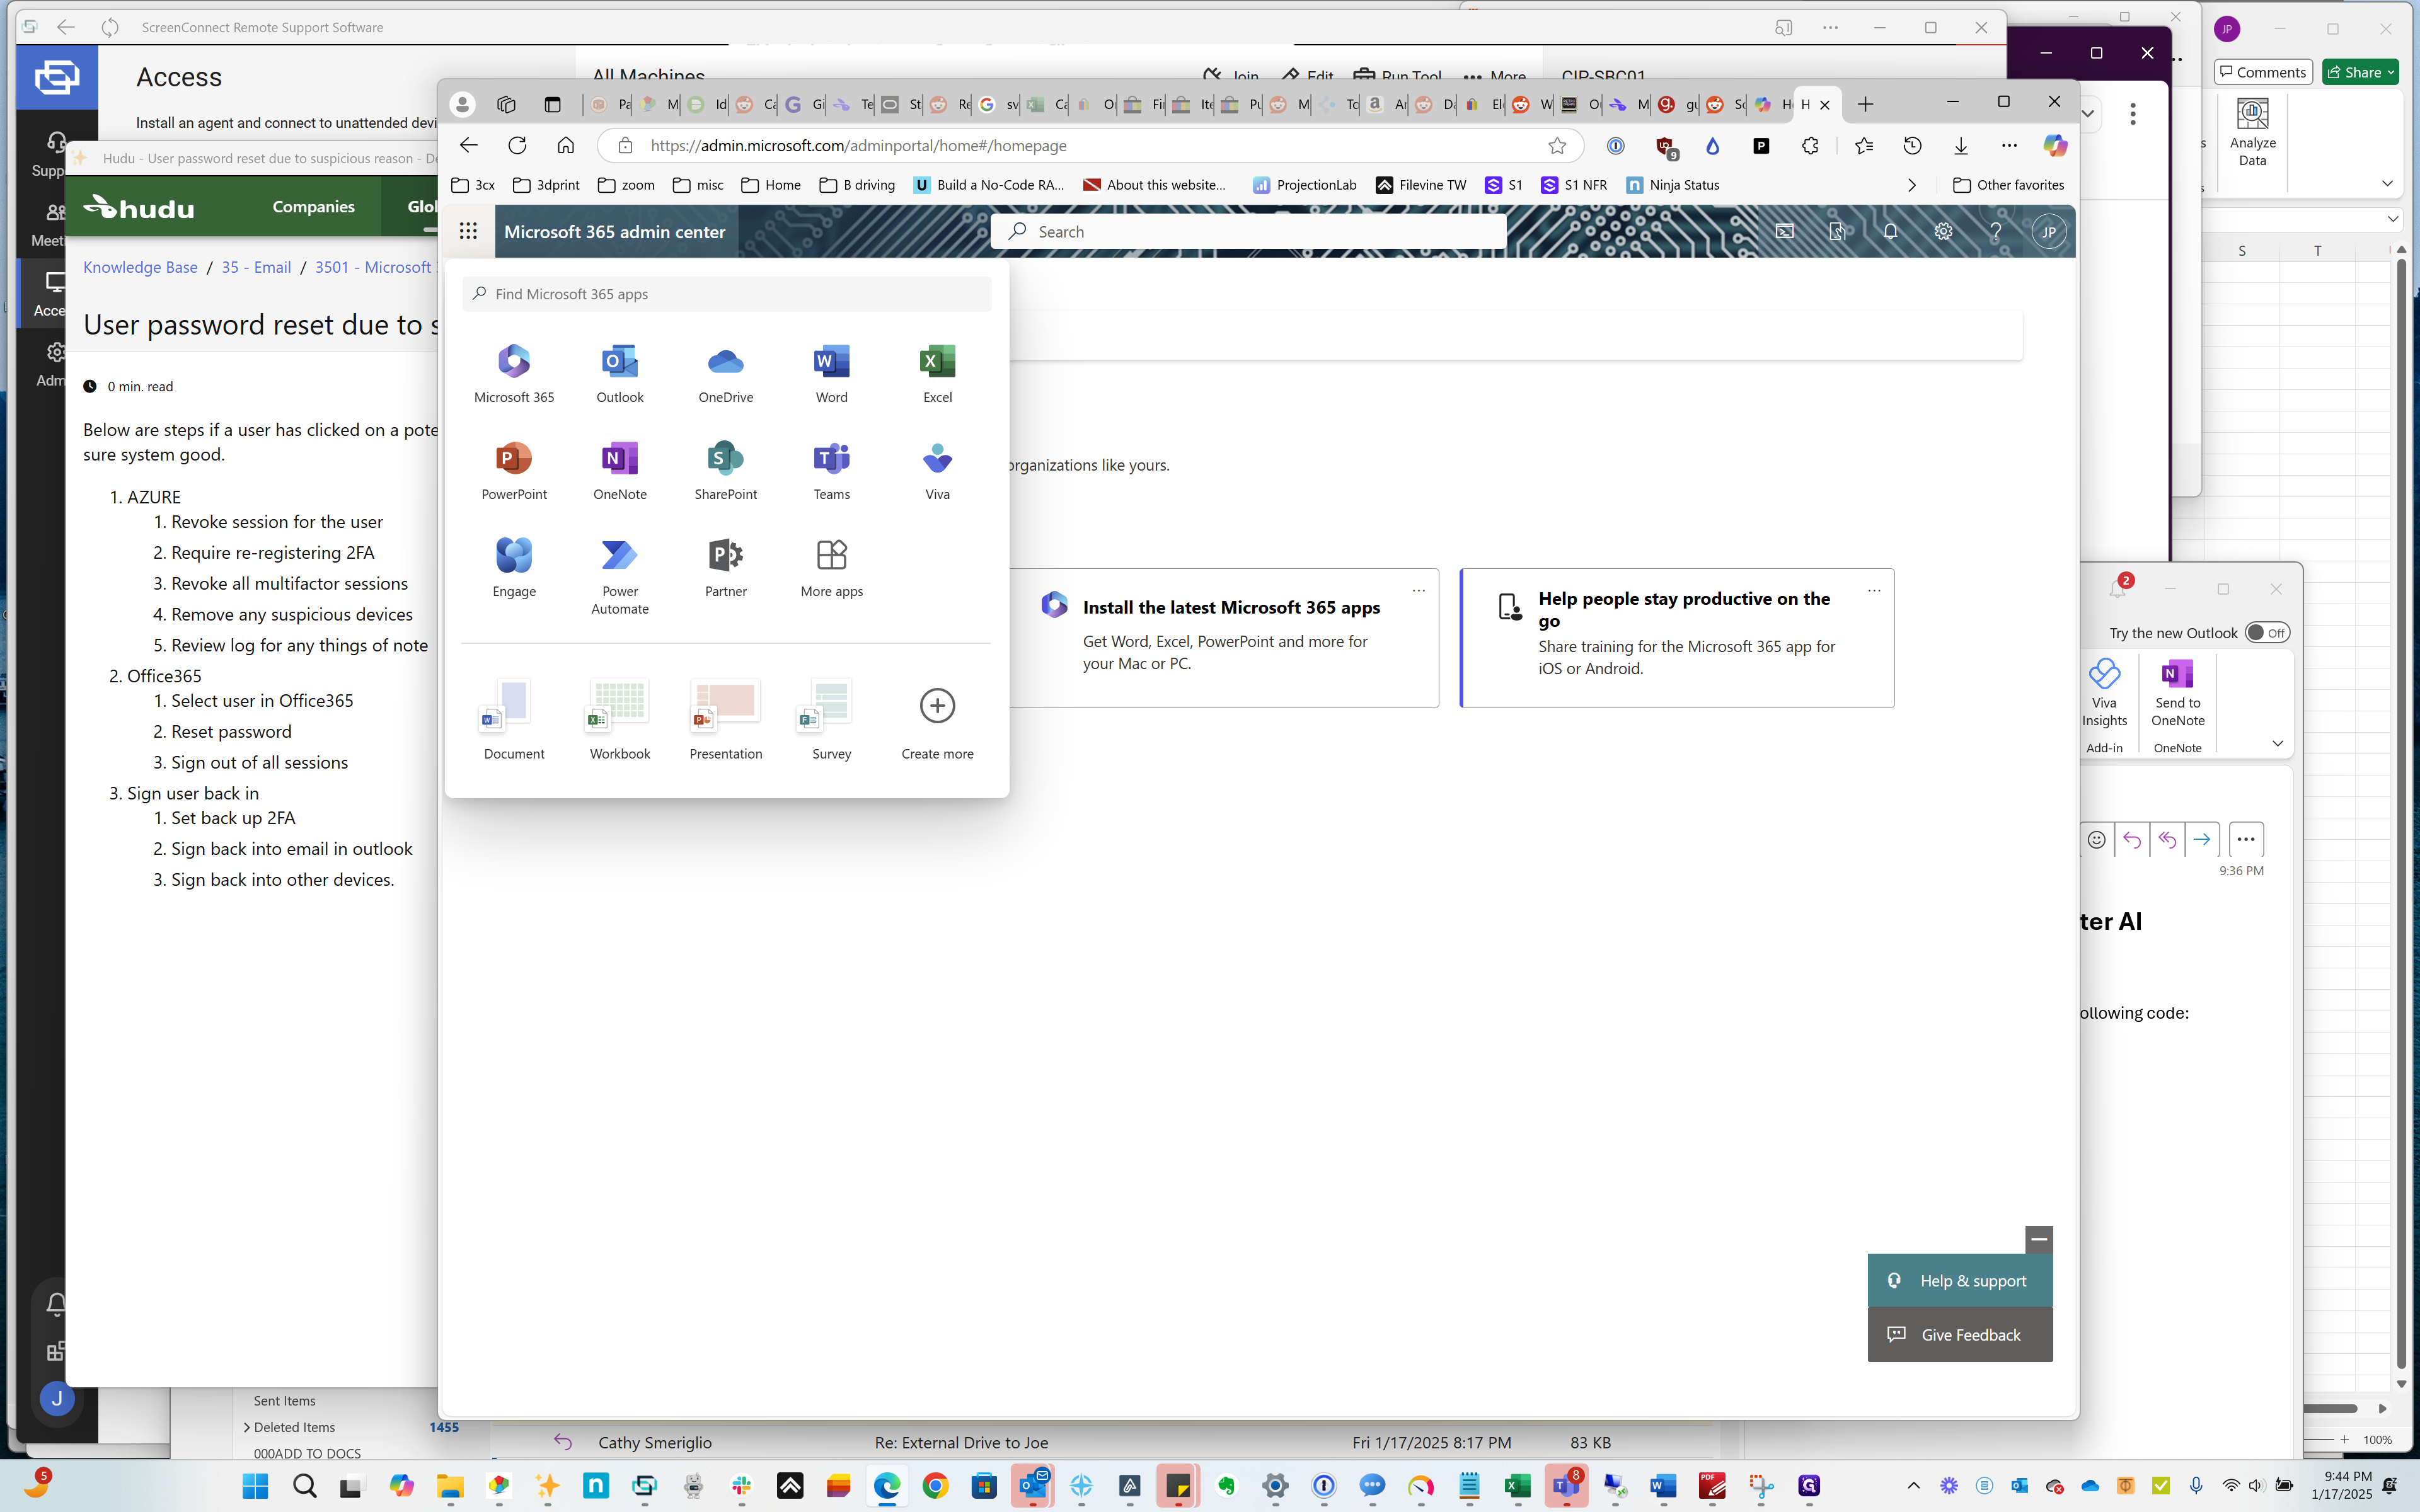
Task: Click the More apps icon
Action: [x=831, y=555]
